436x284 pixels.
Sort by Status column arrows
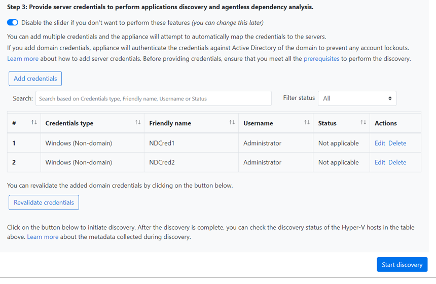(x=363, y=123)
